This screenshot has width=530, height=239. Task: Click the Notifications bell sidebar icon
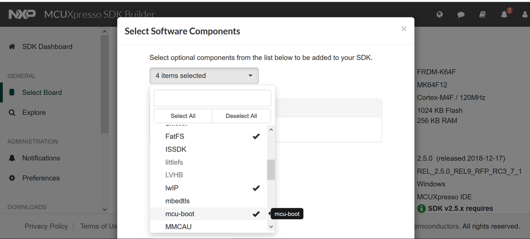click(12, 158)
